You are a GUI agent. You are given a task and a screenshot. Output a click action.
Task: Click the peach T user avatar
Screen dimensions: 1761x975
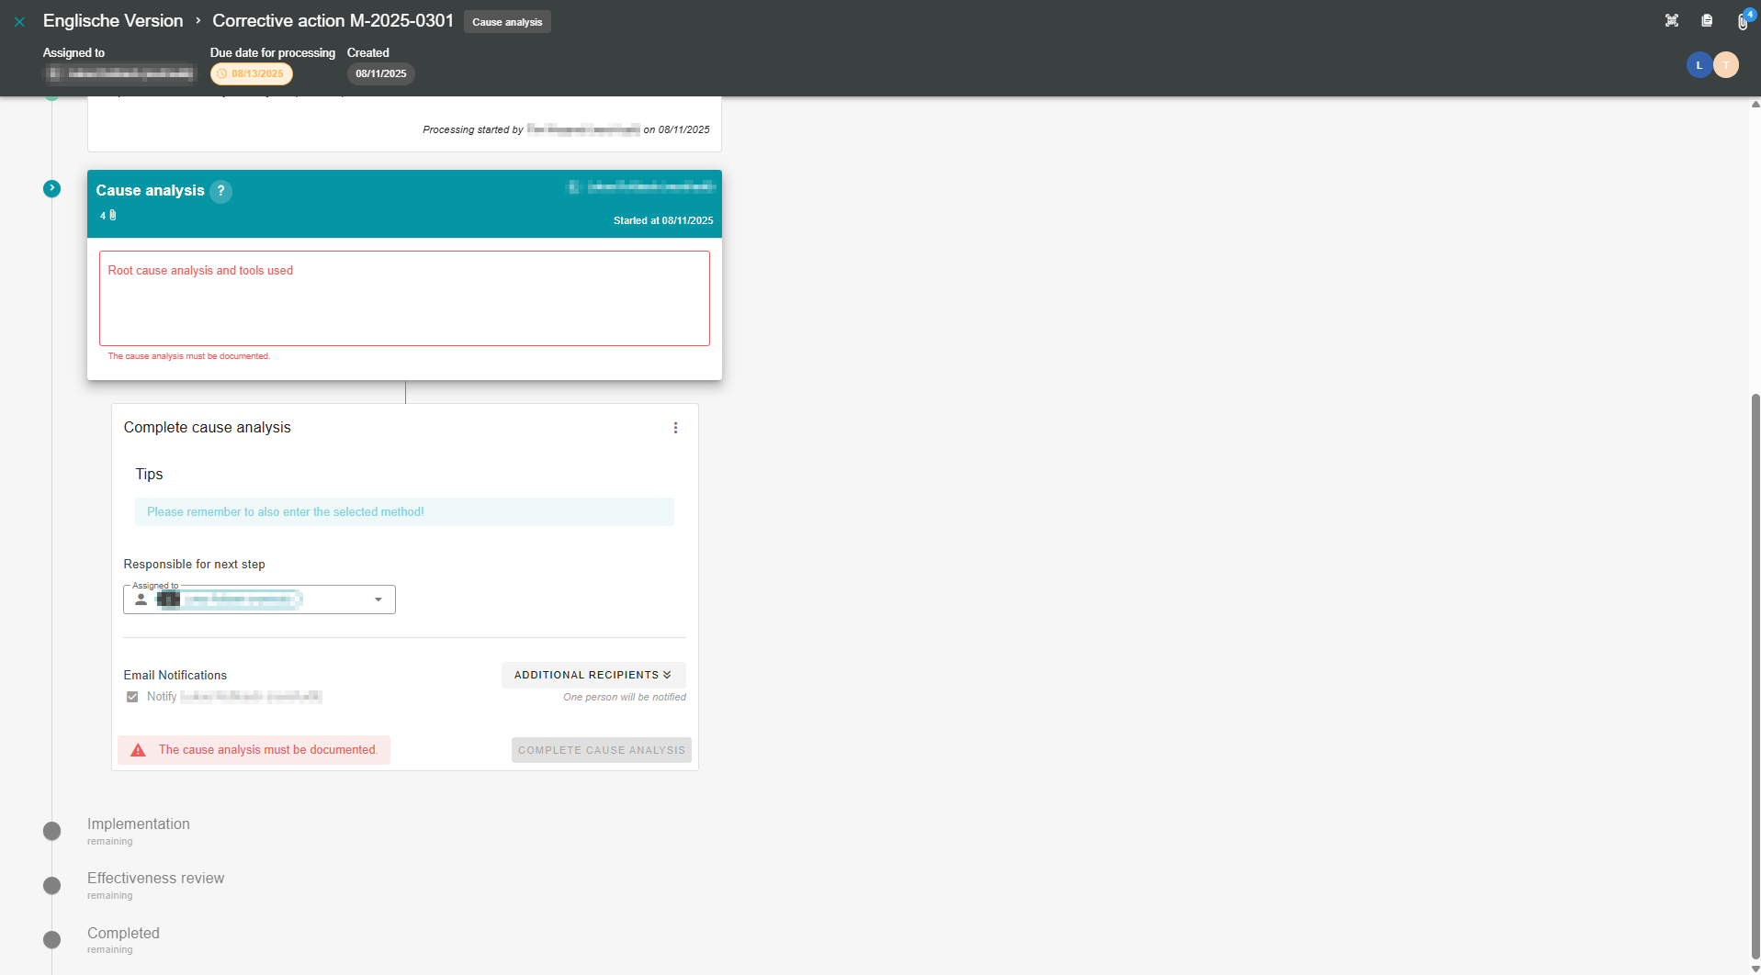tap(1726, 65)
